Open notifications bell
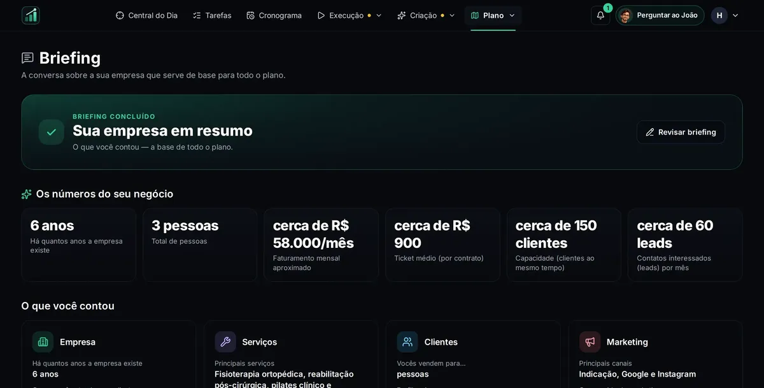Viewport: 764px width, 388px height. (600, 15)
